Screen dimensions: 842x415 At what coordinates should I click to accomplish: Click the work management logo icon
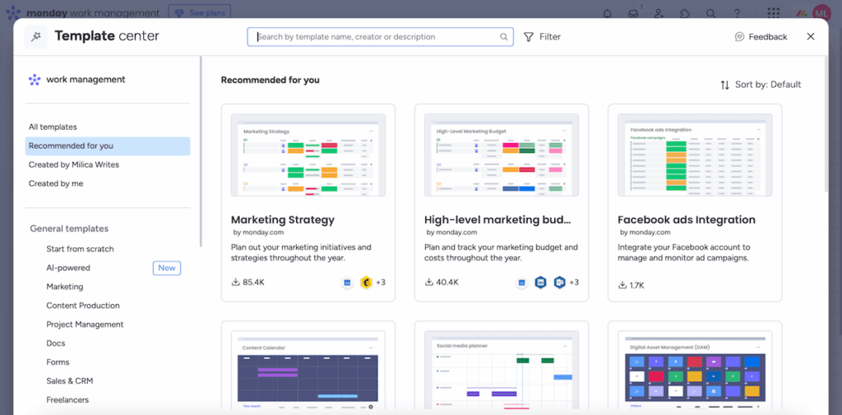(x=35, y=80)
